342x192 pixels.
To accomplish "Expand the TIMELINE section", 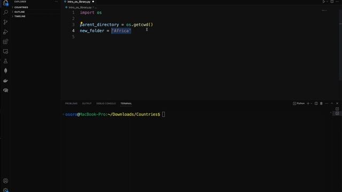I will point(20,17).
